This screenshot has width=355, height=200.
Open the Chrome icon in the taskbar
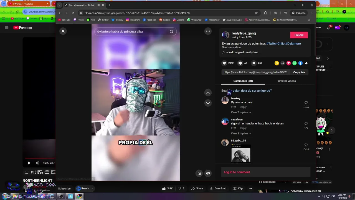click(x=80, y=196)
